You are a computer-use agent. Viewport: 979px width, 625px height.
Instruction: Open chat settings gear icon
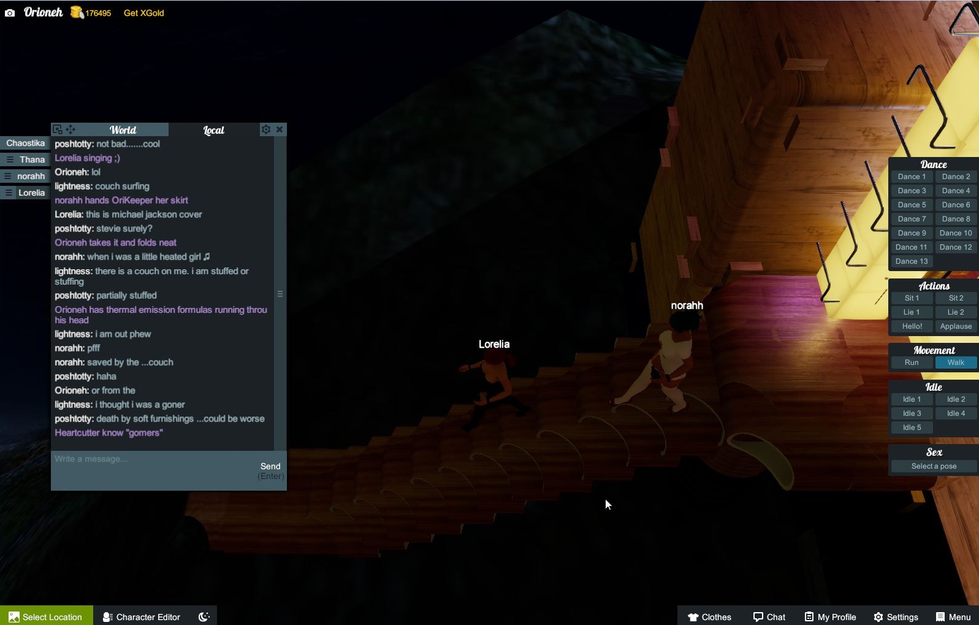(265, 129)
